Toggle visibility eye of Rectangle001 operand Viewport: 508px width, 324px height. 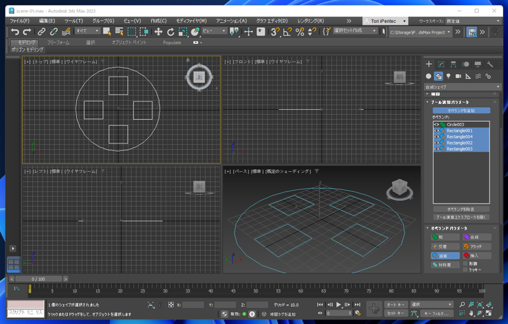point(436,131)
